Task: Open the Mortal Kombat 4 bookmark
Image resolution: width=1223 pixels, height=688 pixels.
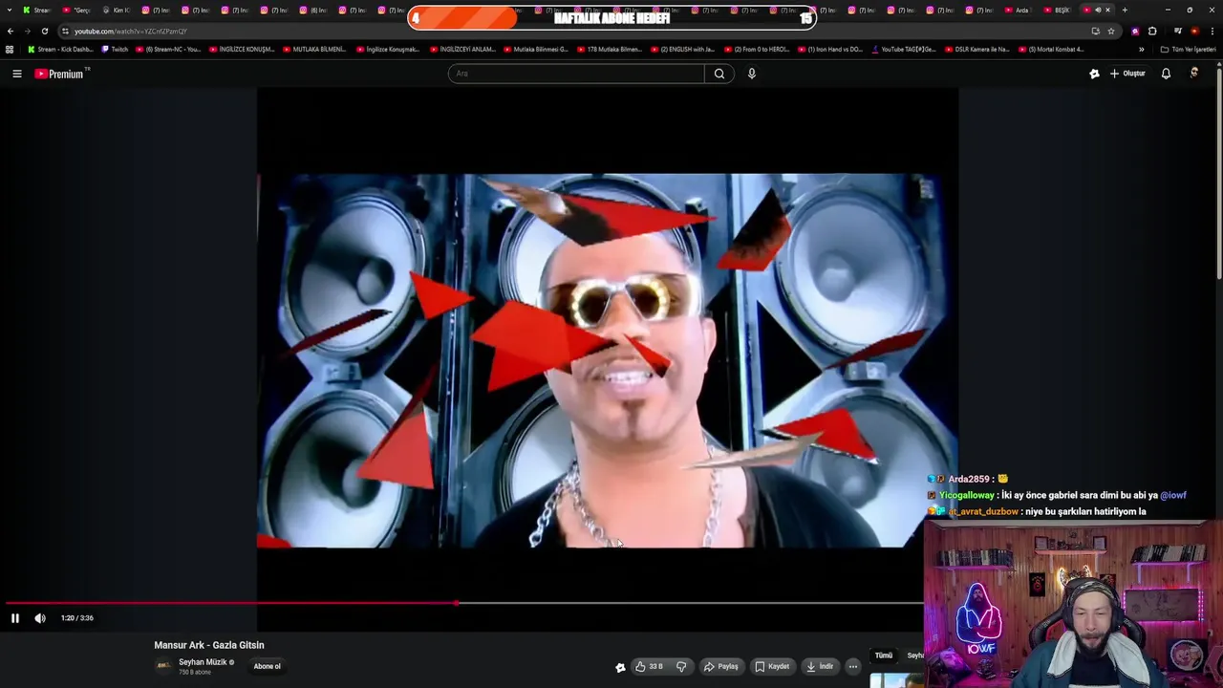Action: [x=1051, y=49]
